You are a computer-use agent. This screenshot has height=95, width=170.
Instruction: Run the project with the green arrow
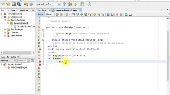click(x=75, y=4)
